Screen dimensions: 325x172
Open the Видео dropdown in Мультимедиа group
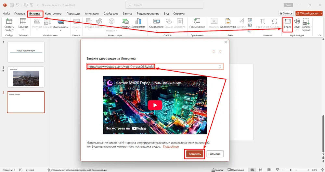[288, 30]
